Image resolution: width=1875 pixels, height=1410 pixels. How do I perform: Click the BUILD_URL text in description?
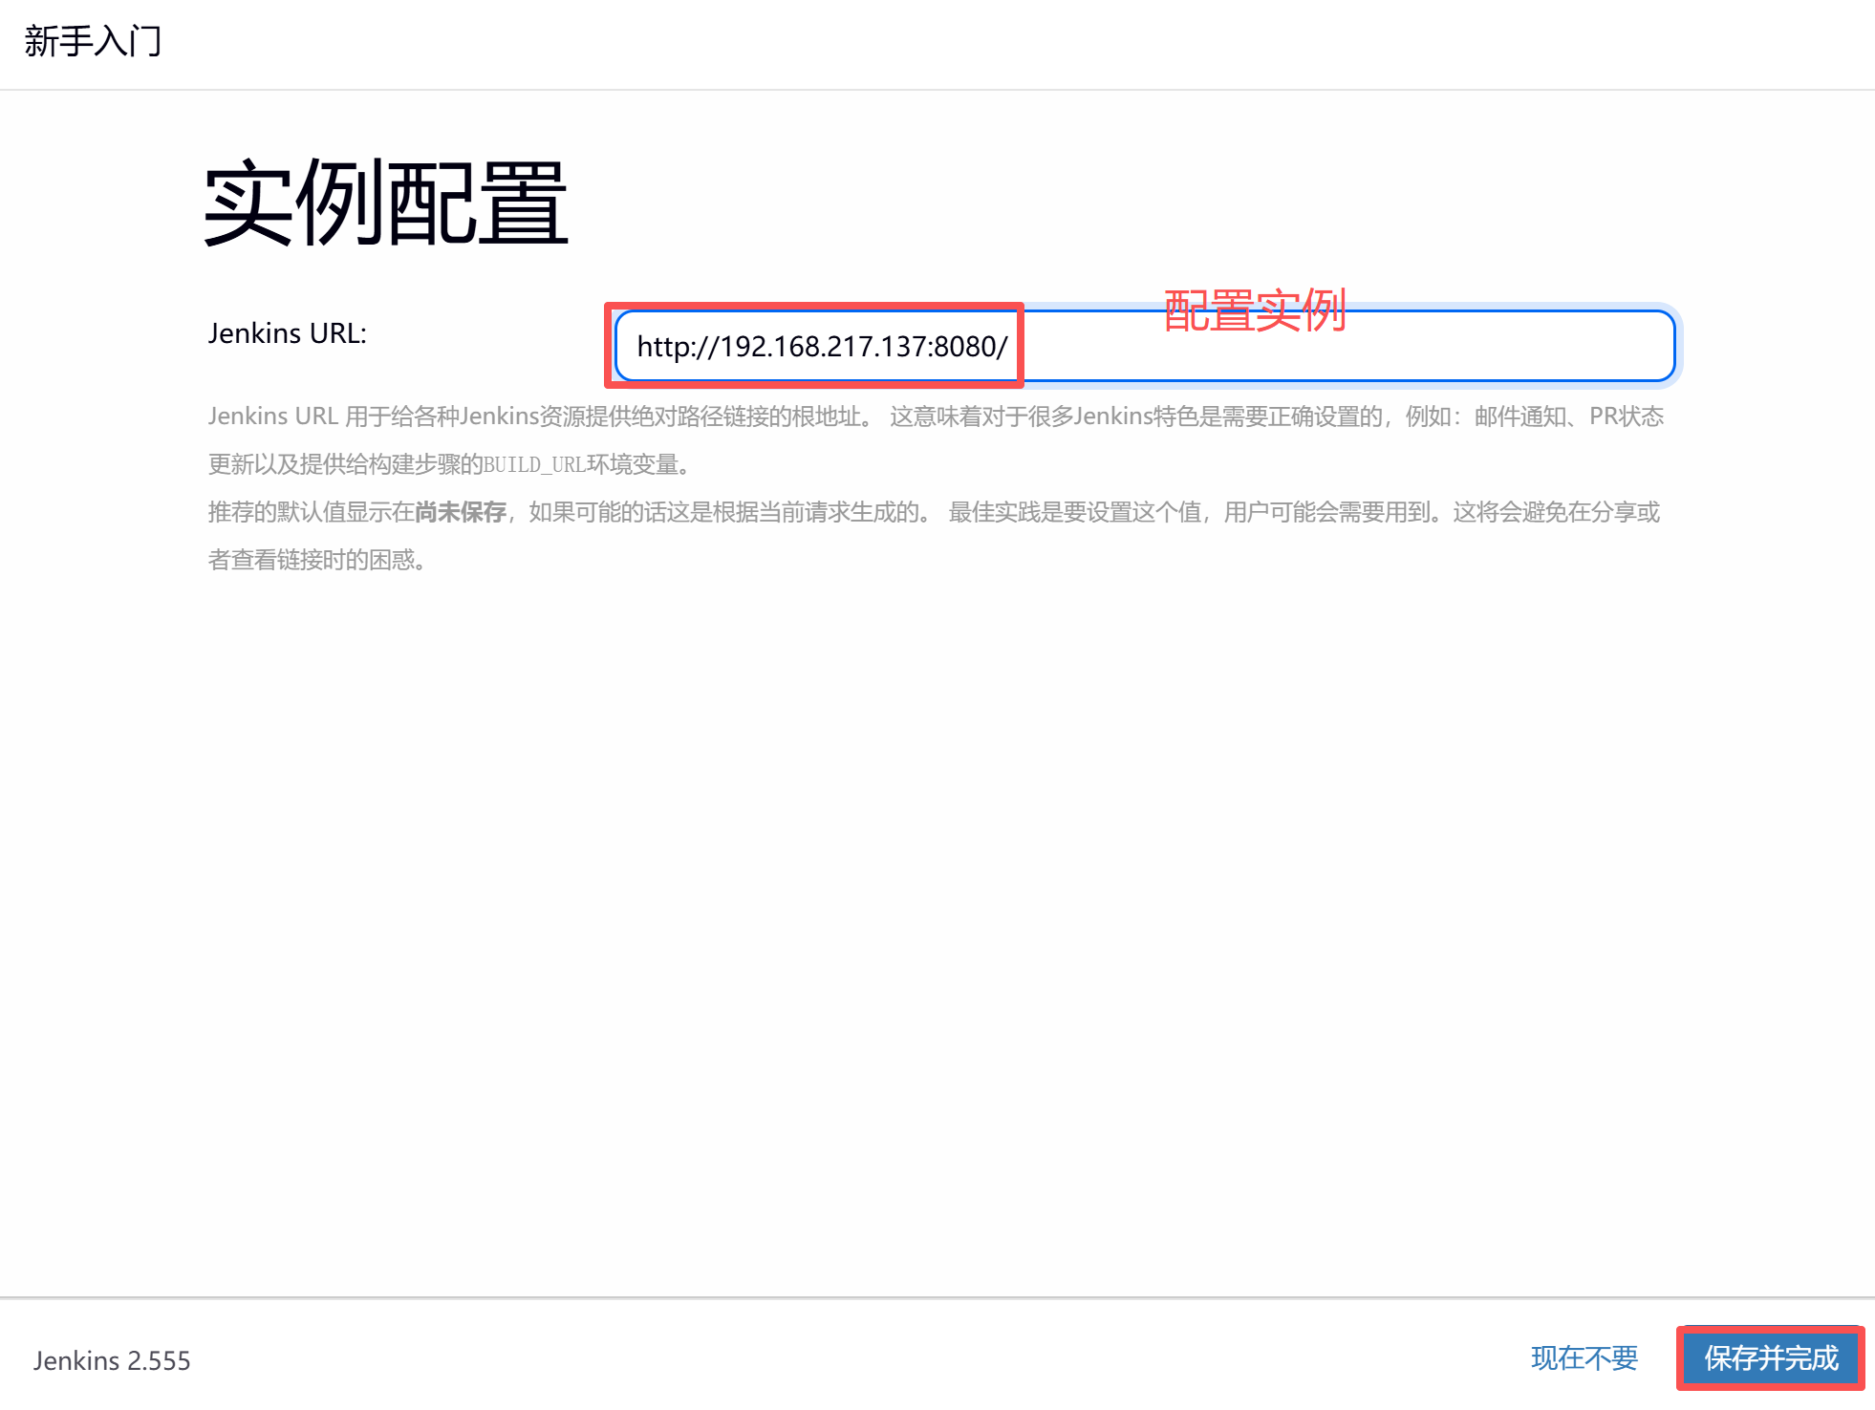(x=534, y=465)
